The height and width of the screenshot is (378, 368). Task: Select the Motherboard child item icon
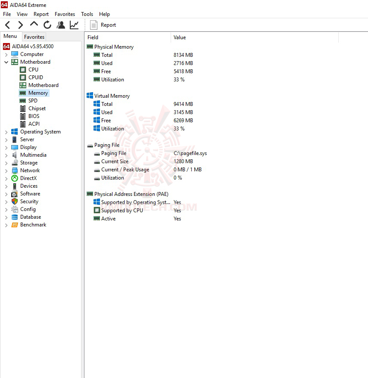[x=23, y=85]
